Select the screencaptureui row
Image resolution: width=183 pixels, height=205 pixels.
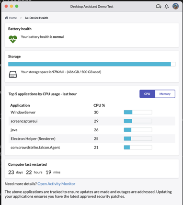coord(92,121)
